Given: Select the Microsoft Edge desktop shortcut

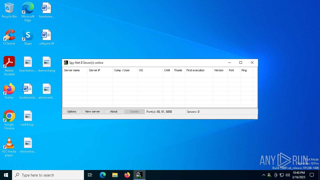Looking at the screenshot, I should click(x=28, y=12).
